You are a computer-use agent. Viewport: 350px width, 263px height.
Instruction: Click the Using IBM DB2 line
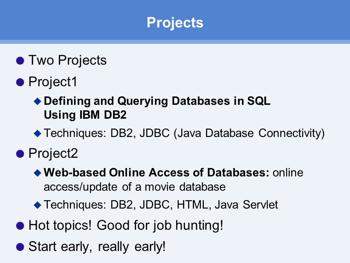[x=85, y=115]
